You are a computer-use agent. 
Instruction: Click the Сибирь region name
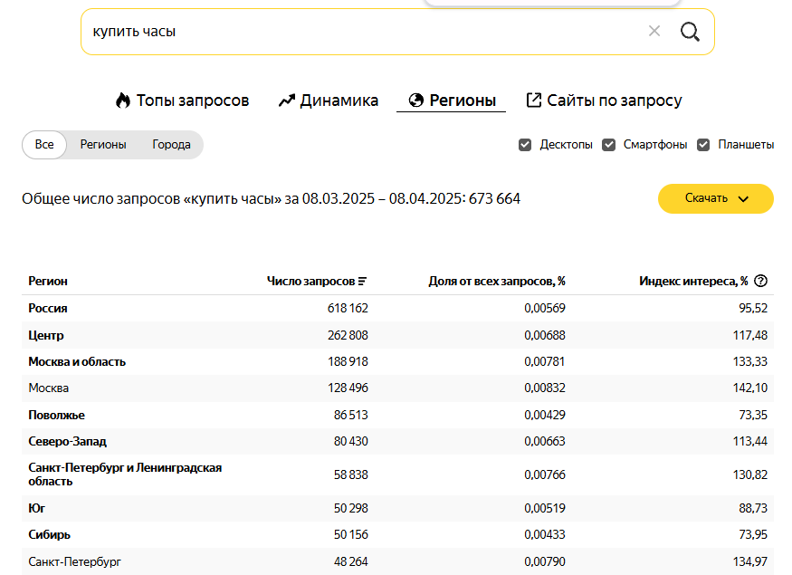(49, 534)
